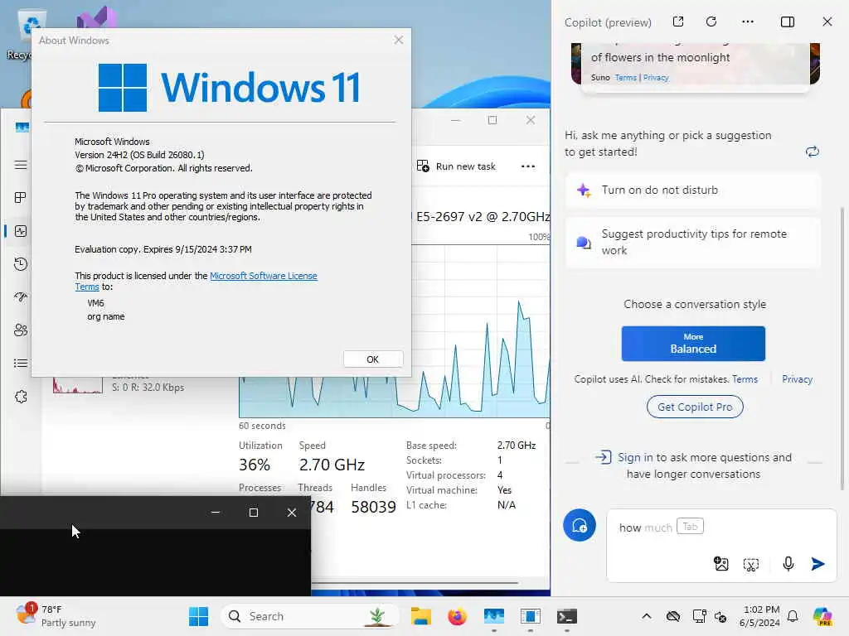Screen dimensions: 849x636
Task: Send the Copilot message
Action: [817, 564]
